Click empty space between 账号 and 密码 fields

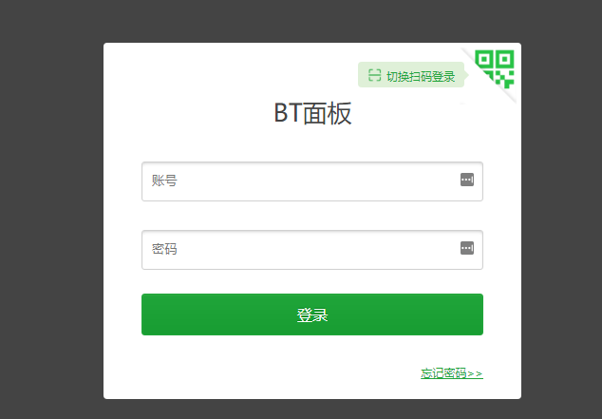(x=312, y=216)
